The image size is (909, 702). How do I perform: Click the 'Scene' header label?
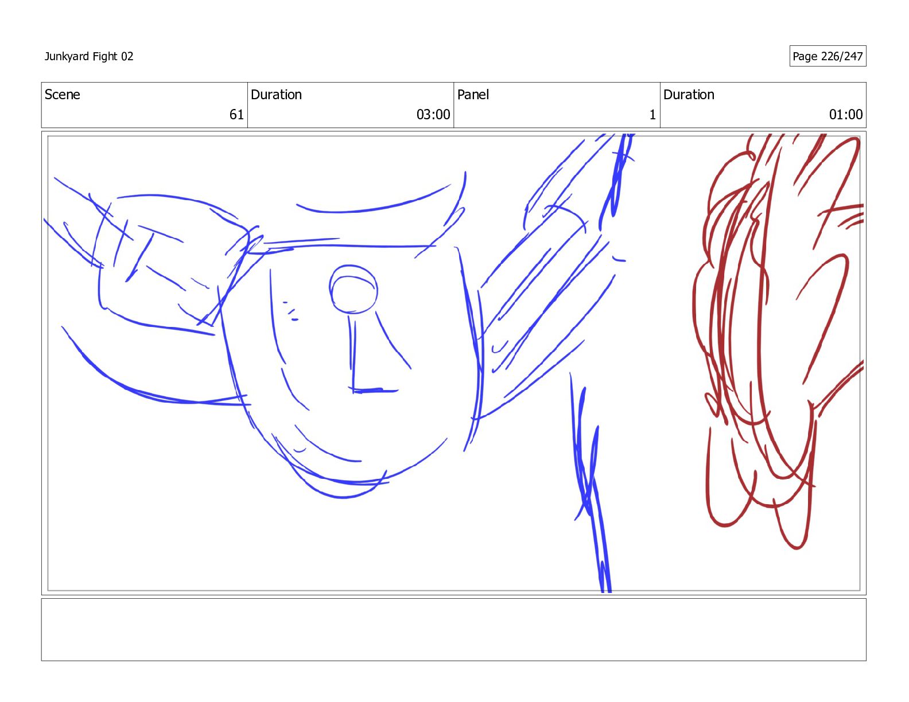click(63, 95)
